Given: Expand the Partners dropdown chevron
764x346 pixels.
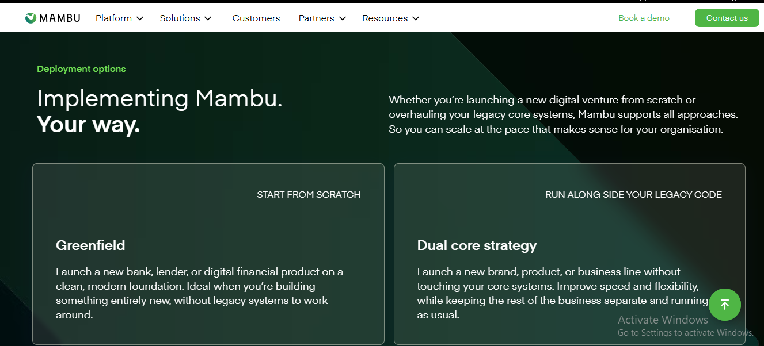Looking at the screenshot, I should 343,18.
